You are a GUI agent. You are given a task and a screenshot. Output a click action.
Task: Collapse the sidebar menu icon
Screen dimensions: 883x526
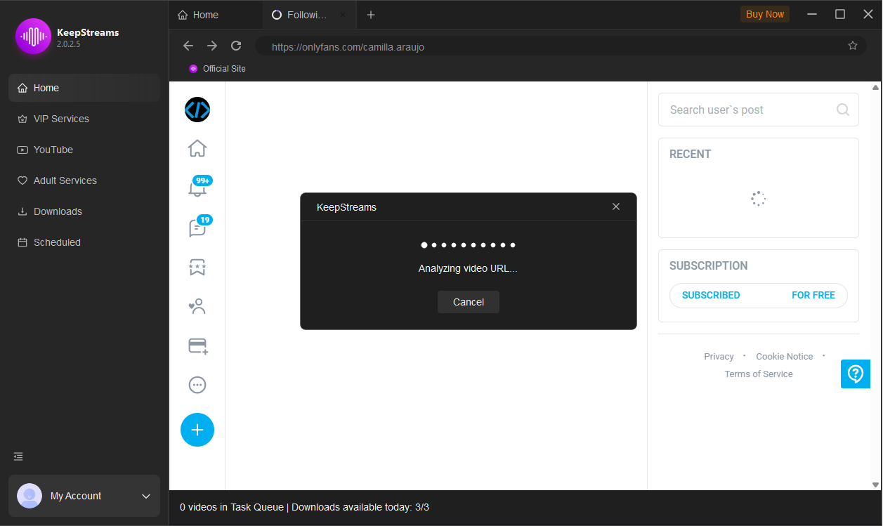tap(19, 456)
